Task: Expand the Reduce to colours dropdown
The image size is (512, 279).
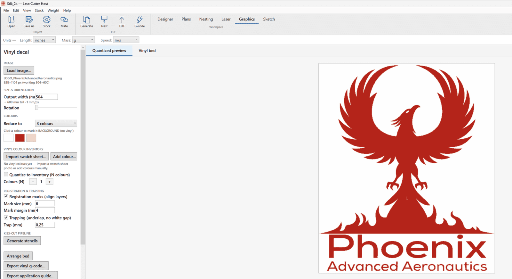Action: click(x=56, y=123)
